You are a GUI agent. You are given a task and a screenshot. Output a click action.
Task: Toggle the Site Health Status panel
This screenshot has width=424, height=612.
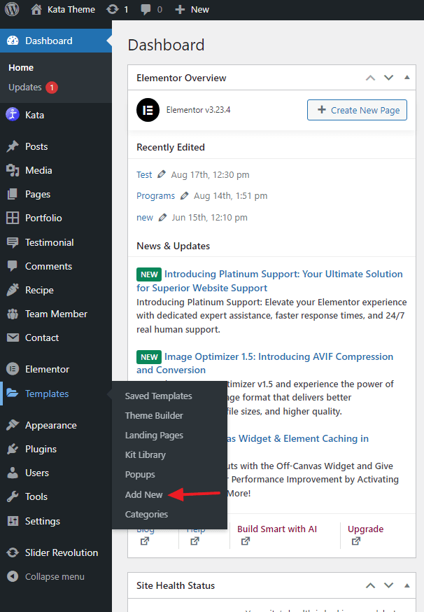tap(407, 585)
